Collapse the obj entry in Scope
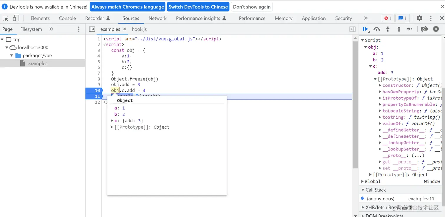 click(x=366, y=47)
